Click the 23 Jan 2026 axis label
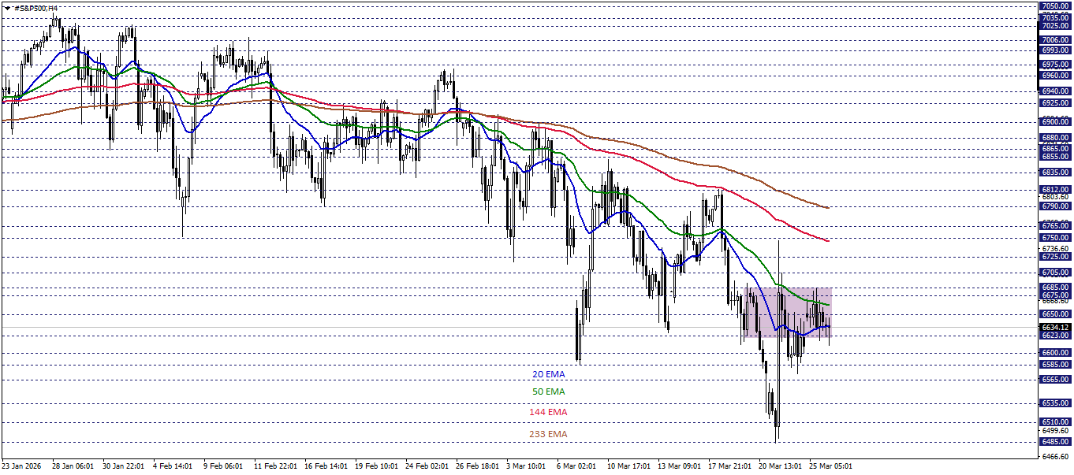The height and width of the screenshot is (475, 1074). (21, 465)
